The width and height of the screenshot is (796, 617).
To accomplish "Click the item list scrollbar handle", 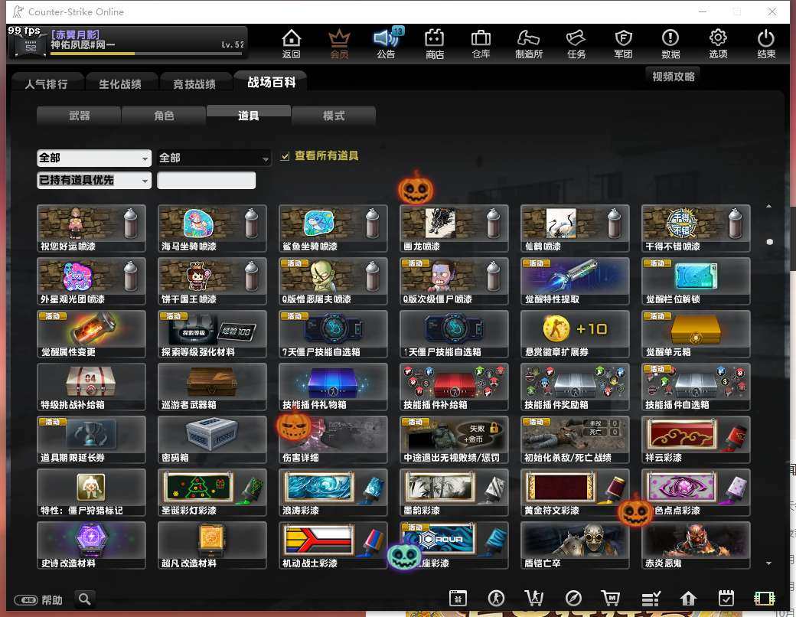I will pyautogui.click(x=770, y=242).
